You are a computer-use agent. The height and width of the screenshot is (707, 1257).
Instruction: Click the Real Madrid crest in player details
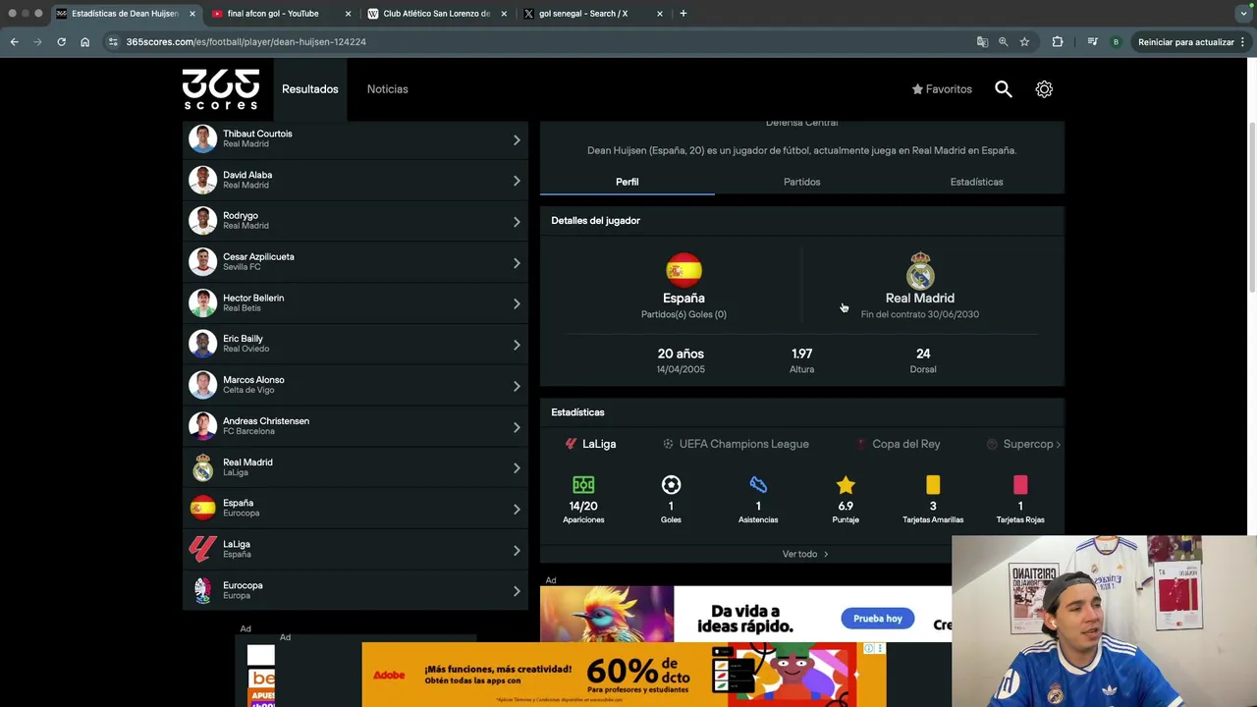coord(920,270)
